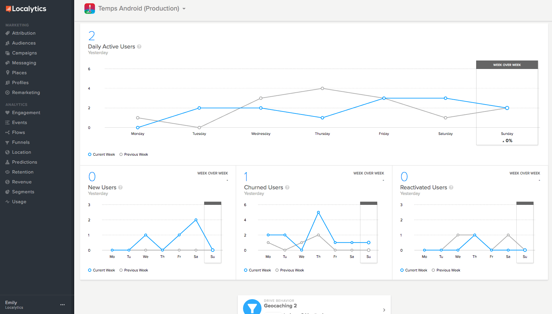This screenshot has height=314, width=552.
Task: Click the Predictions flask icon
Action: (7, 162)
